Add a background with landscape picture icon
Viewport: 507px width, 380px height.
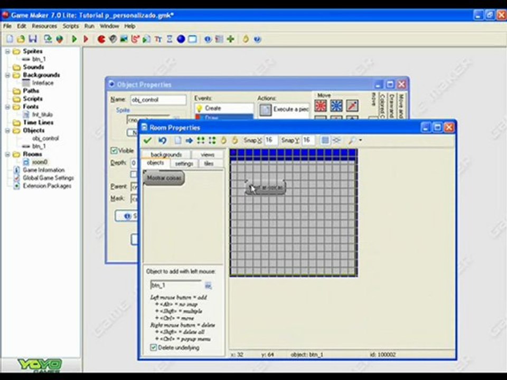point(124,39)
